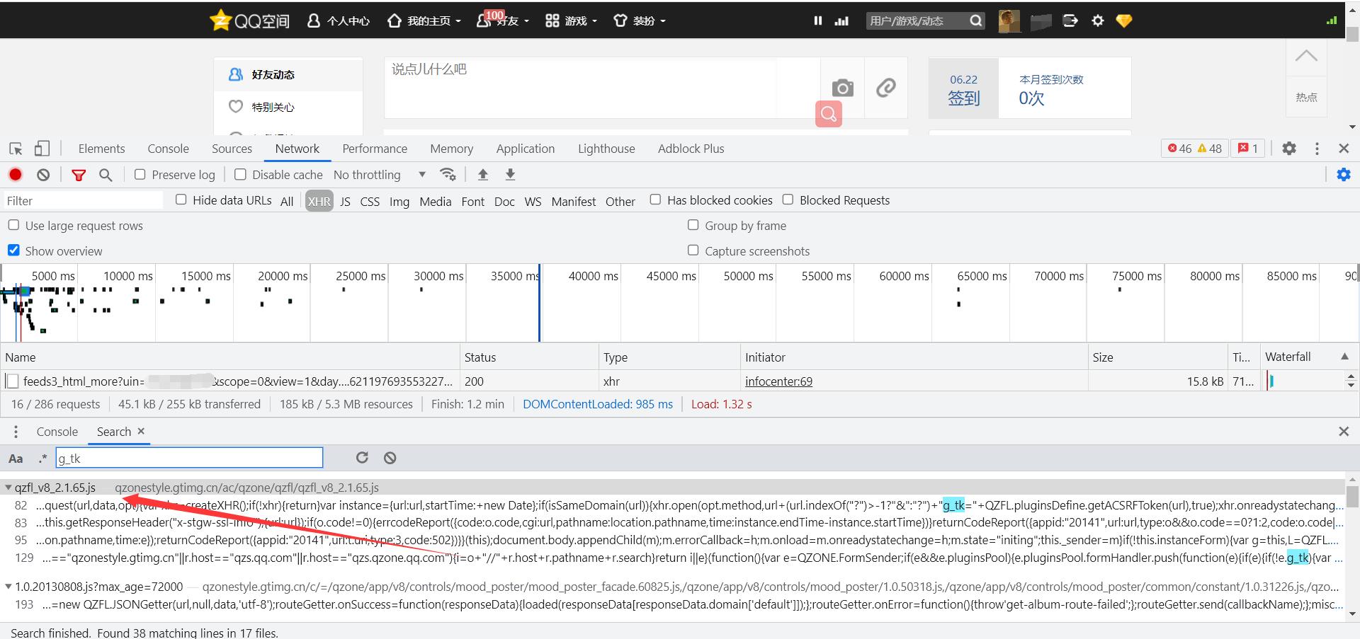Click the 说点儿什么吧 post text box
The height and width of the screenshot is (639, 1360).
(x=602, y=88)
